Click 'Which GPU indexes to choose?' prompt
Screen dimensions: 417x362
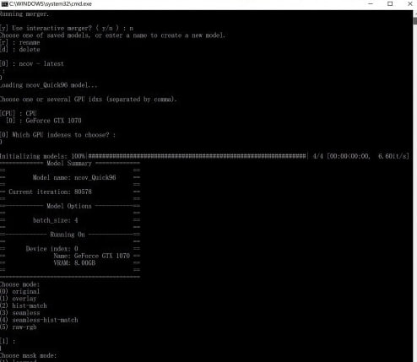(x=57, y=135)
